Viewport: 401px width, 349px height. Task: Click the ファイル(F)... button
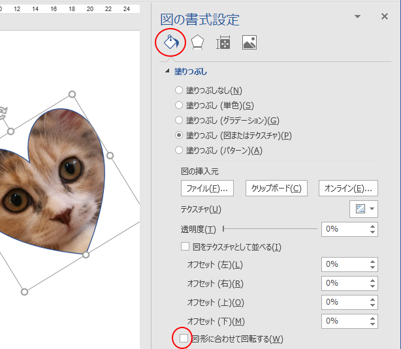tap(207, 189)
